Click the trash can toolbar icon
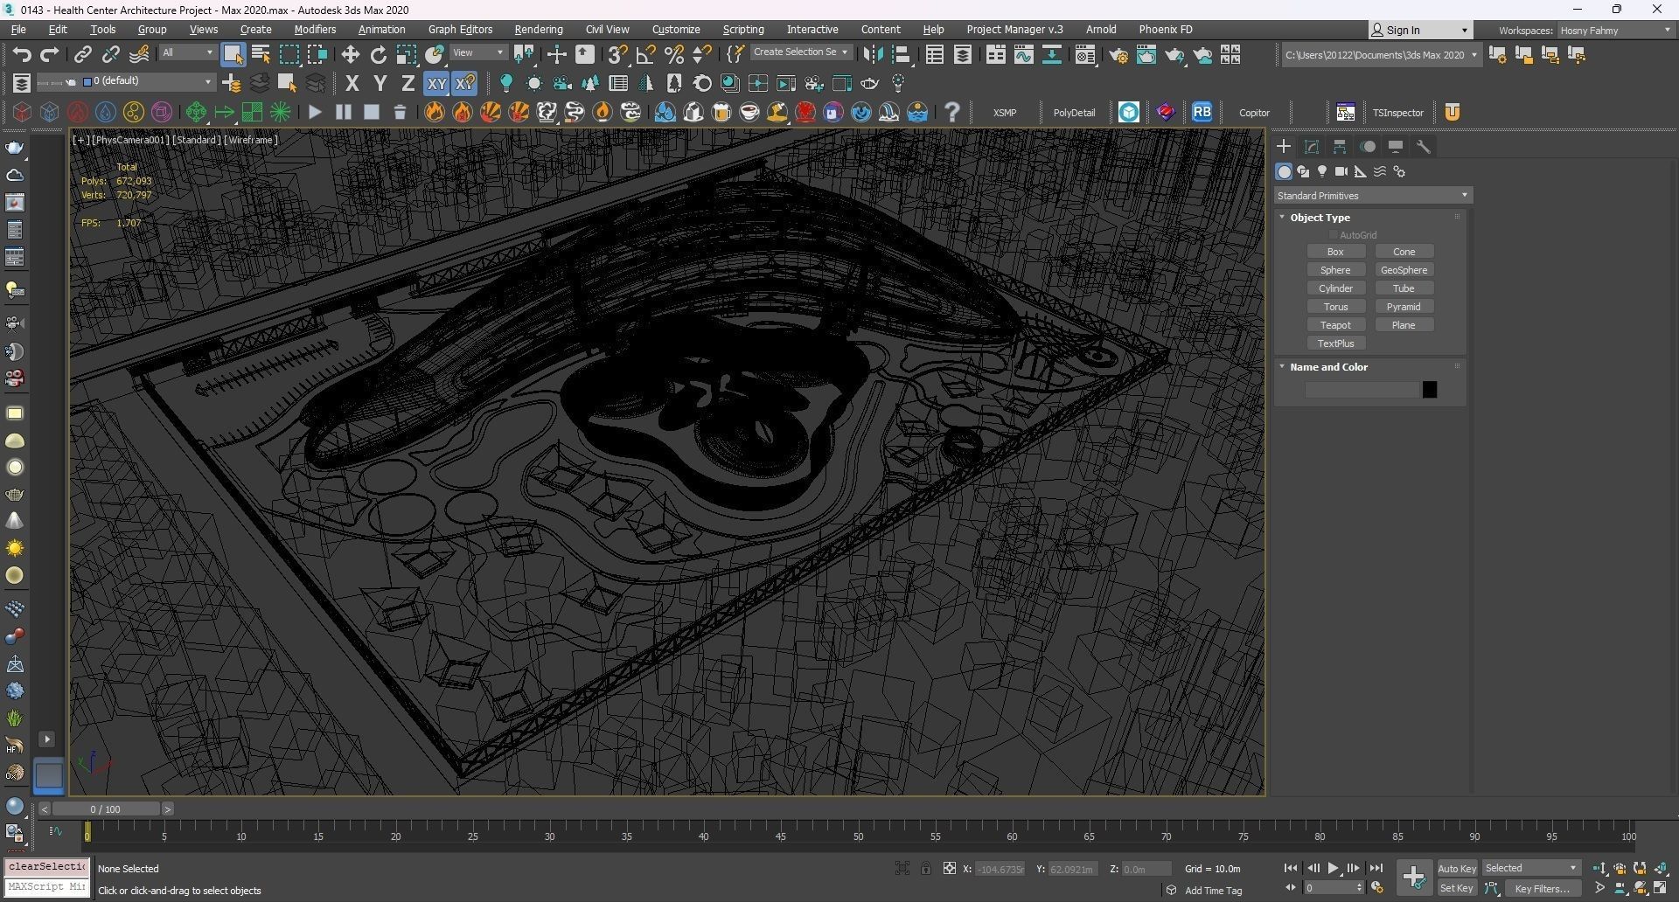This screenshot has width=1679, height=909. [400, 113]
